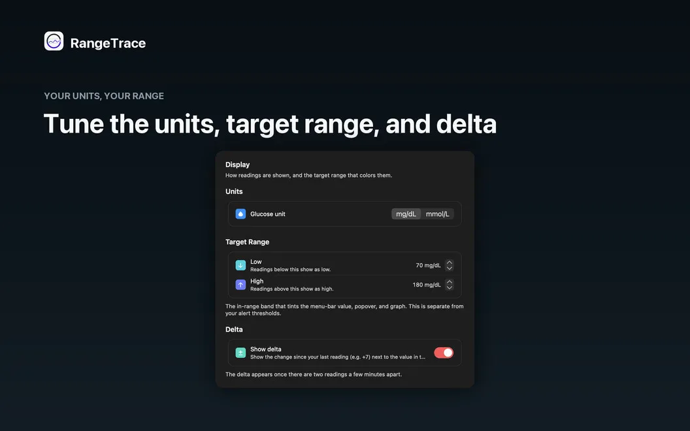690x431 pixels.
Task: Click the teal down-arrow Low icon
Action: 240,265
